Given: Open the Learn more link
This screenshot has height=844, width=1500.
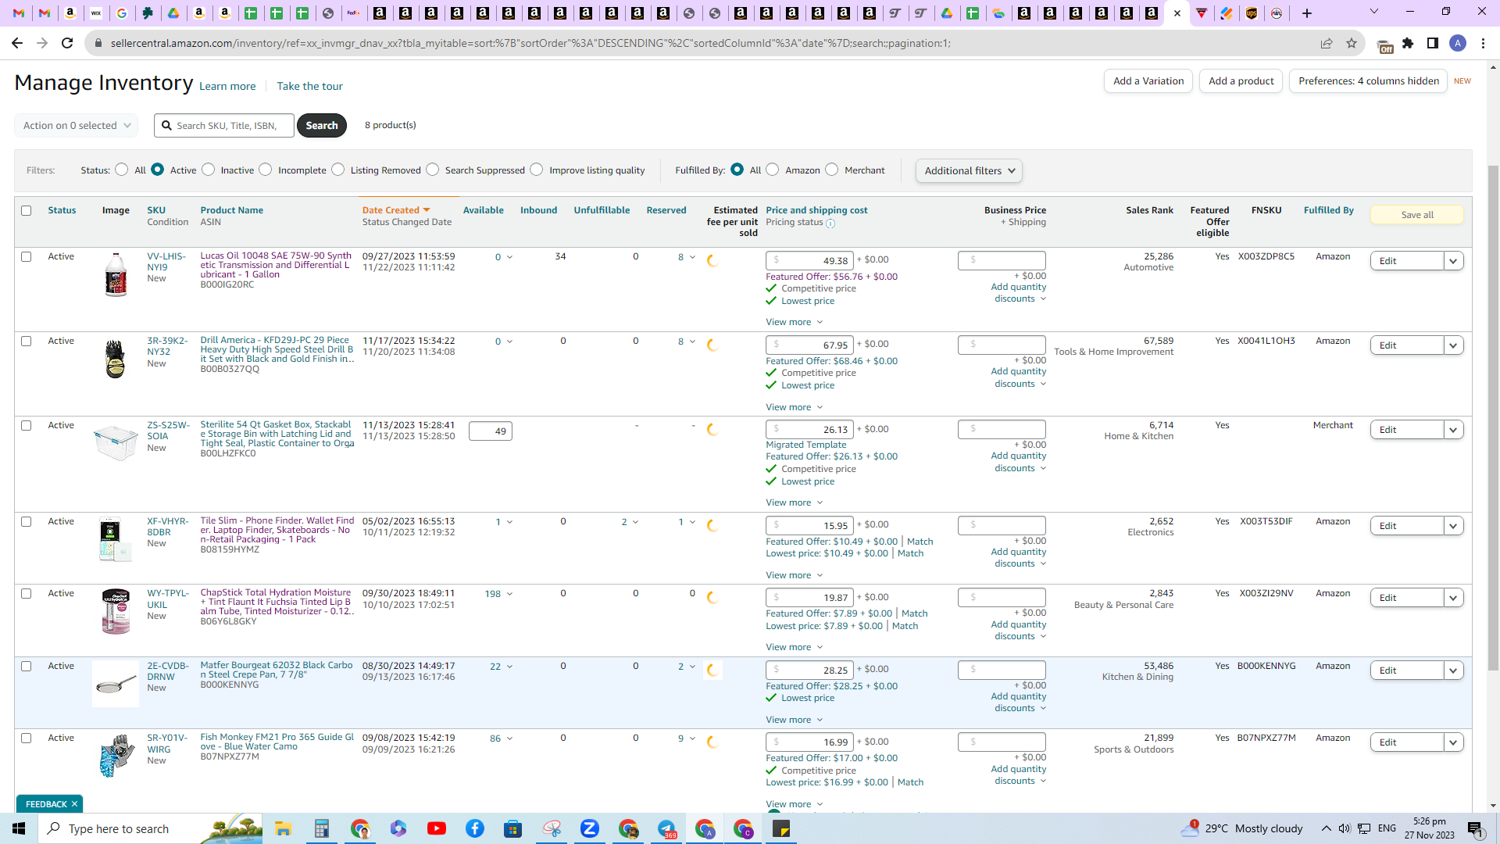Looking at the screenshot, I should [227, 86].
